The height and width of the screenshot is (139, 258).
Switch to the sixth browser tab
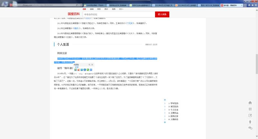point(209,5)
